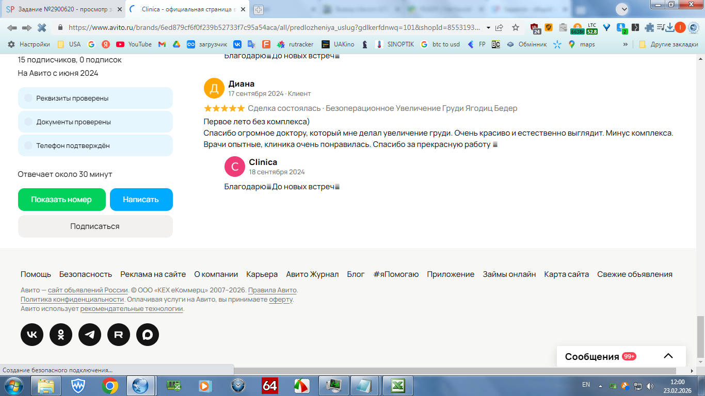The height and width of the screenshot is (396, 705).
Task: Open Авито Журнал footer link
Action: 312,274
